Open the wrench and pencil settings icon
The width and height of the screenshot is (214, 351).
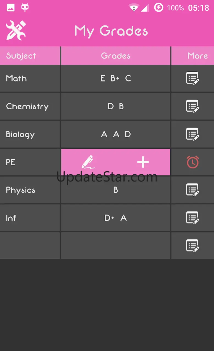click(16, 30)
